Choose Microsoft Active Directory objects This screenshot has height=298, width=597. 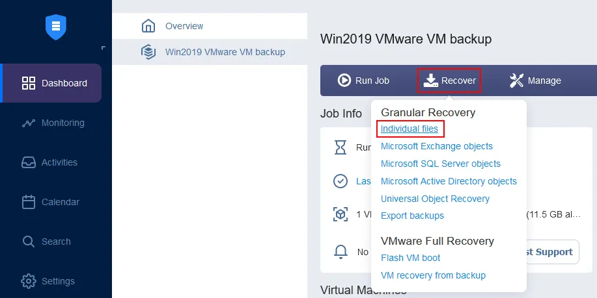(449, 181)
